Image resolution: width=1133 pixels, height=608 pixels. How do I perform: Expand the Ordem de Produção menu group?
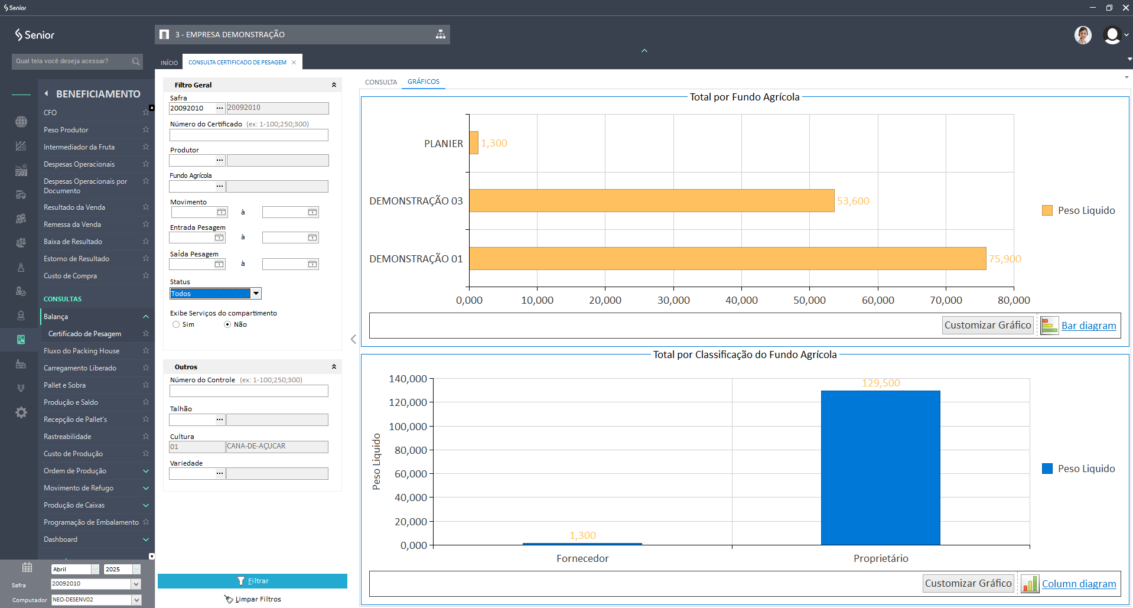click(146, 471)
